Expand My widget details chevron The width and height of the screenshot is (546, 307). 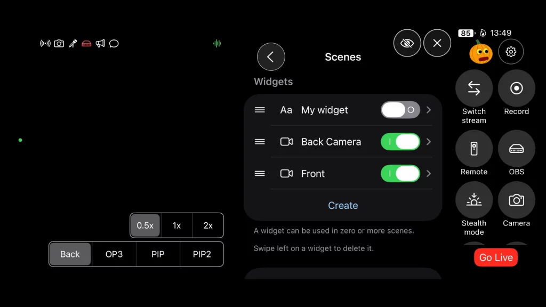[429, 110]
